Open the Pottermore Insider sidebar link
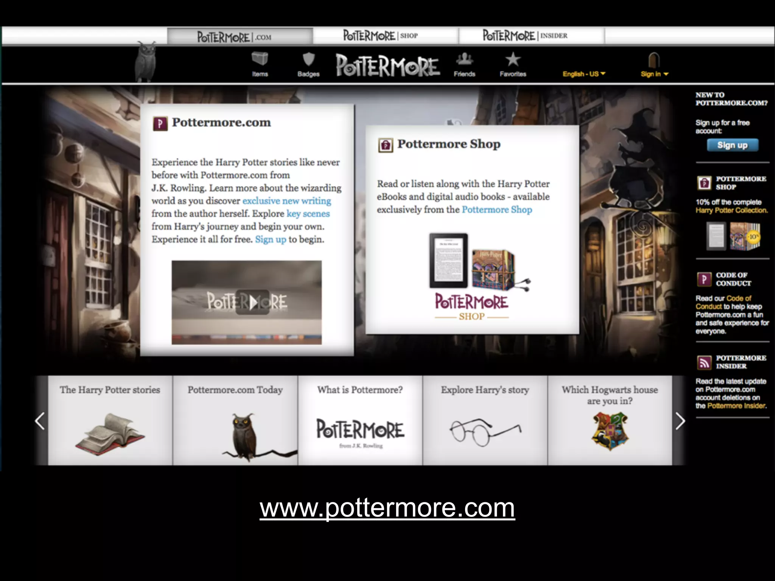The image size is (775, 581). 737,406
